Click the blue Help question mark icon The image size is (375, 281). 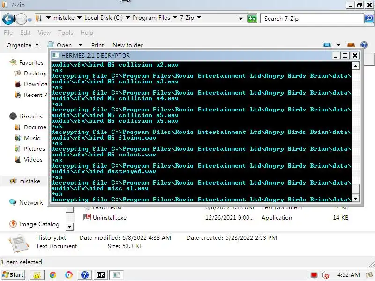coord(364,45)
